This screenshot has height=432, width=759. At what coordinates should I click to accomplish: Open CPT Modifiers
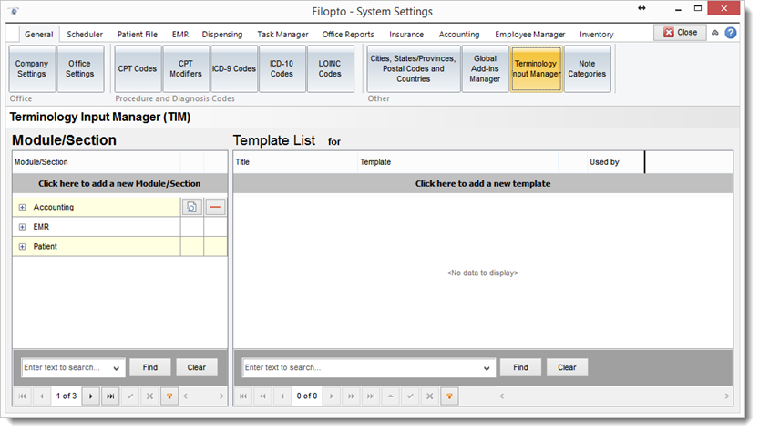tap(186, 68)
